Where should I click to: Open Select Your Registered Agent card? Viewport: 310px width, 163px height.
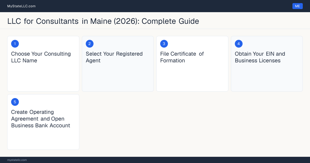118,64
